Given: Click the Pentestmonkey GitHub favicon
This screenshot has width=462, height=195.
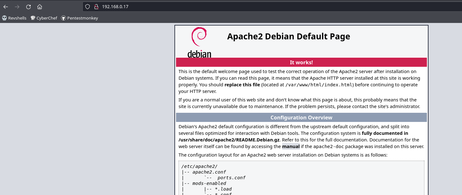Looking at the screenshot, I should [x=64, y=18].
